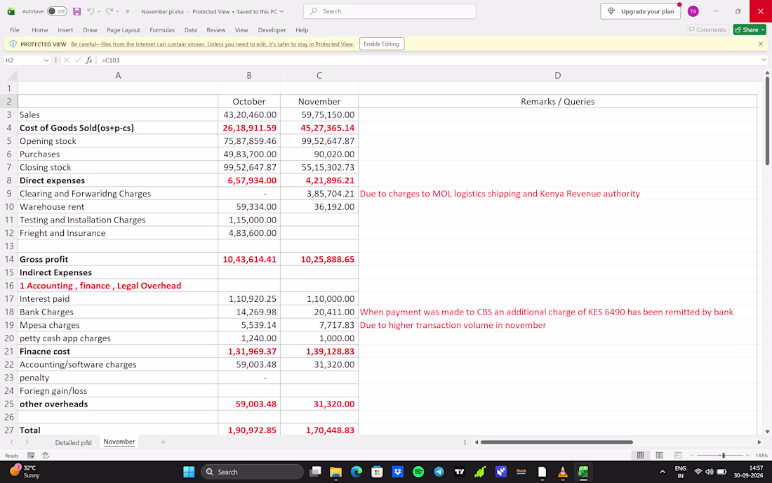Click the horizontal scrollbar right arrow
This screenshot has height=483, width=772.
[759, 442]
